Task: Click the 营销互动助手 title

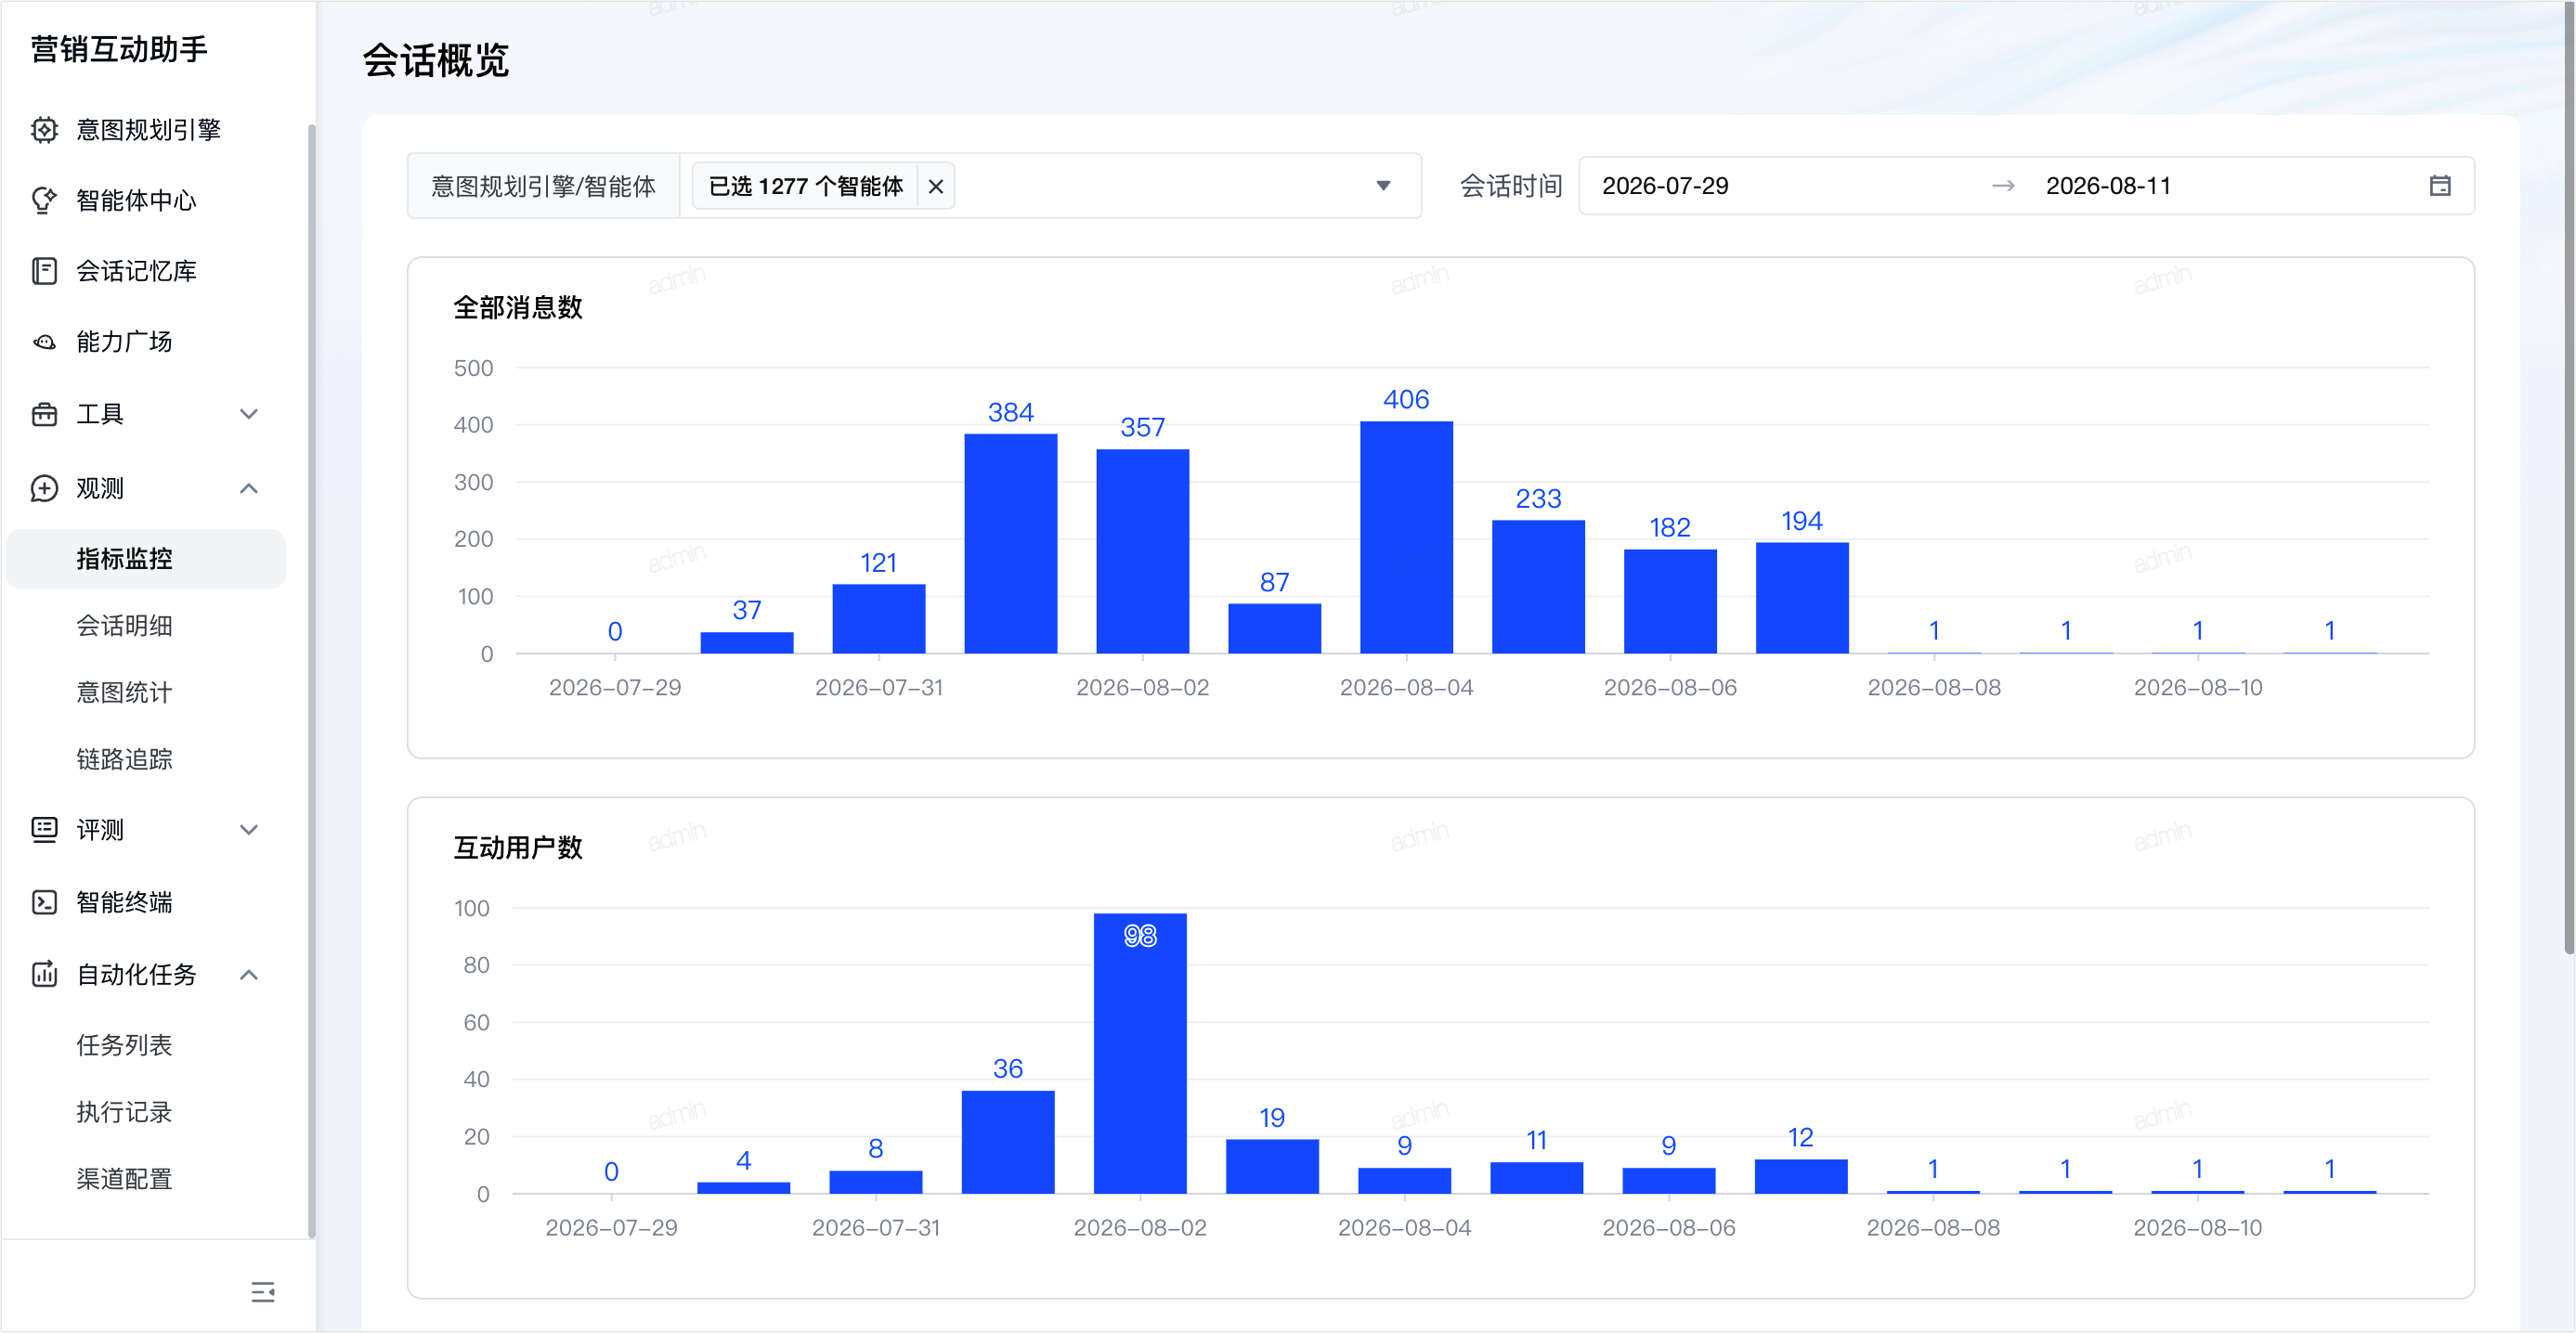Action: (119, 49)
